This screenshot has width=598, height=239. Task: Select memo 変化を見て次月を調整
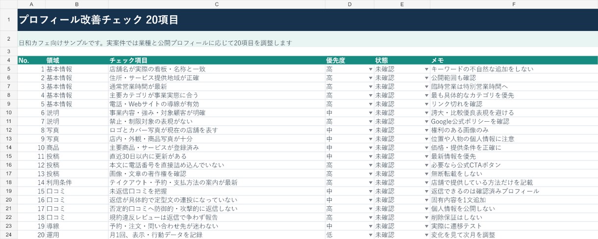coord(514,235)
